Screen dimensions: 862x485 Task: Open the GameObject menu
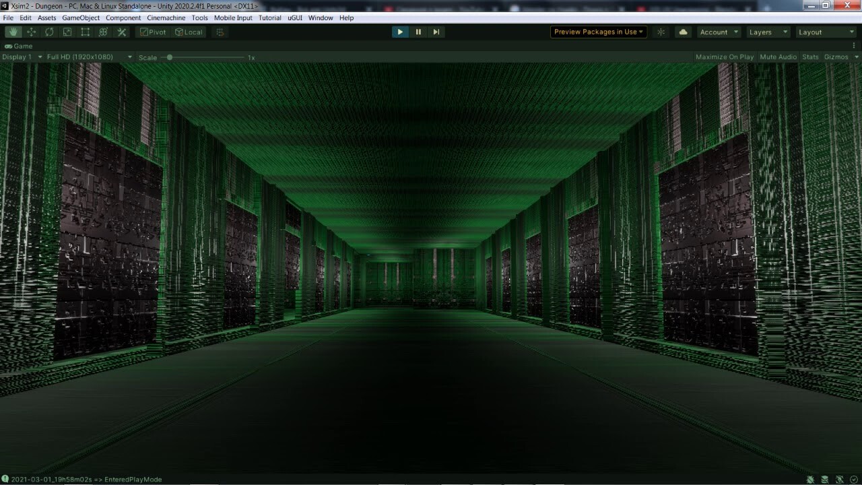tap(81, 18)
